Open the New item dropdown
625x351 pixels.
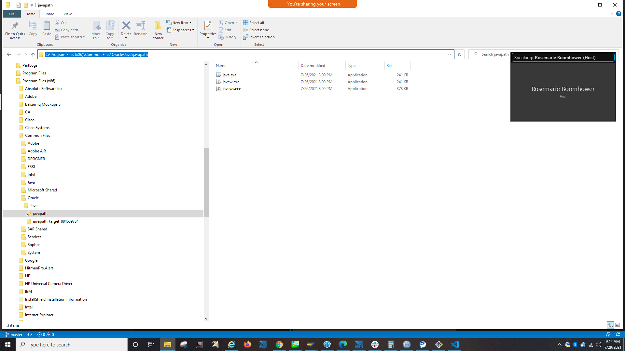[x=179, y=22]
